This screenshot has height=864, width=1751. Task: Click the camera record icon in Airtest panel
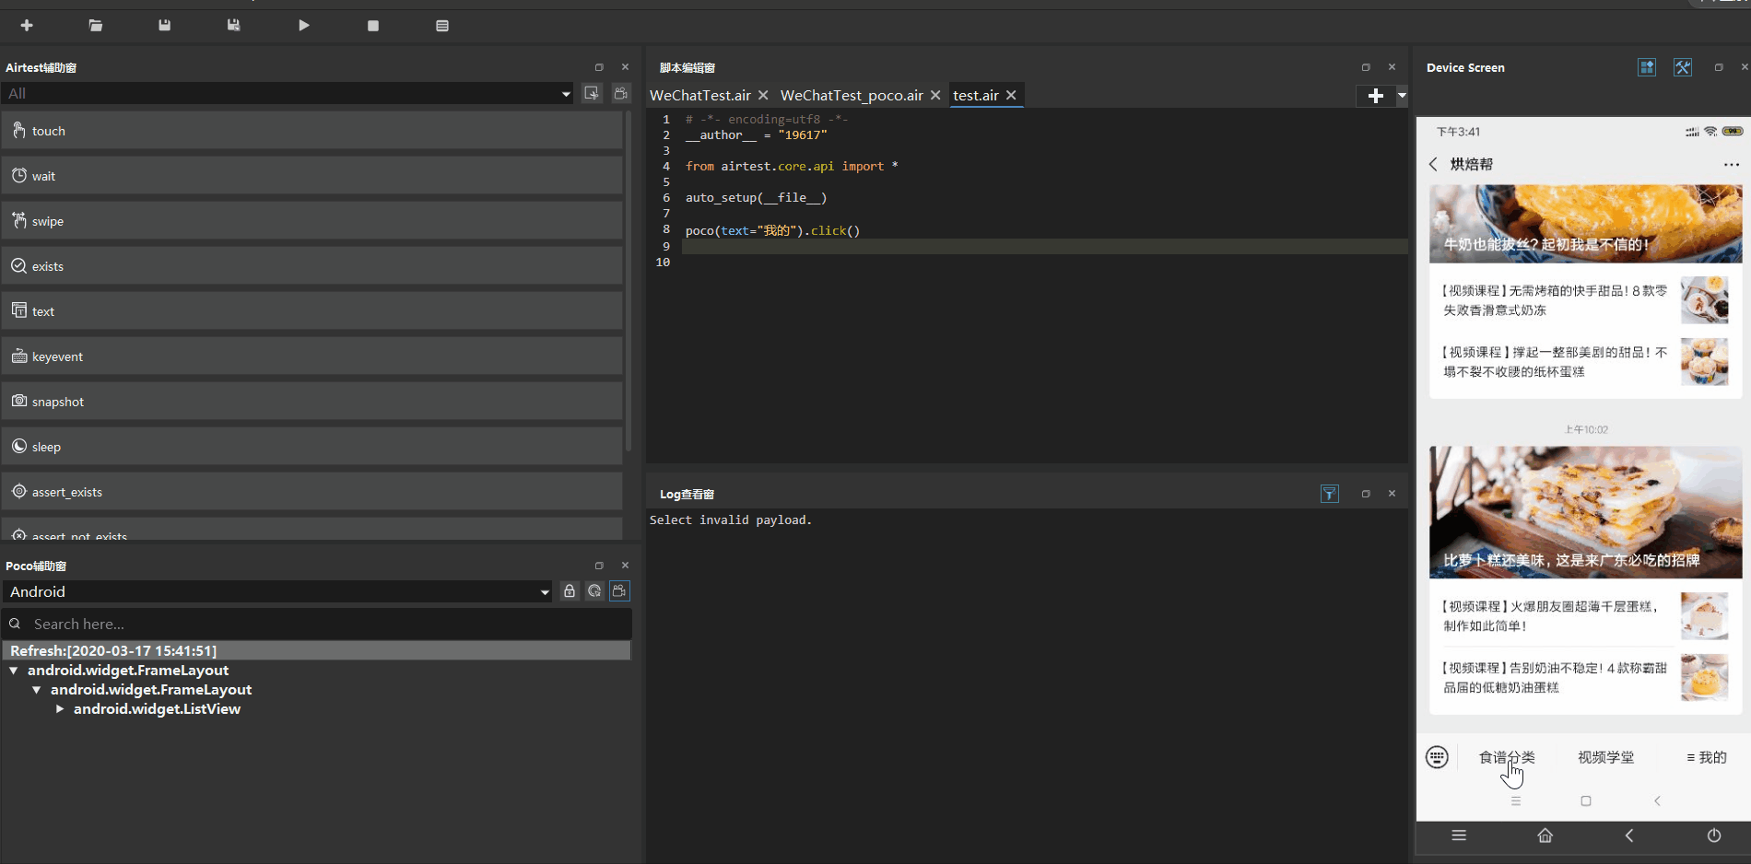[621, 93]
